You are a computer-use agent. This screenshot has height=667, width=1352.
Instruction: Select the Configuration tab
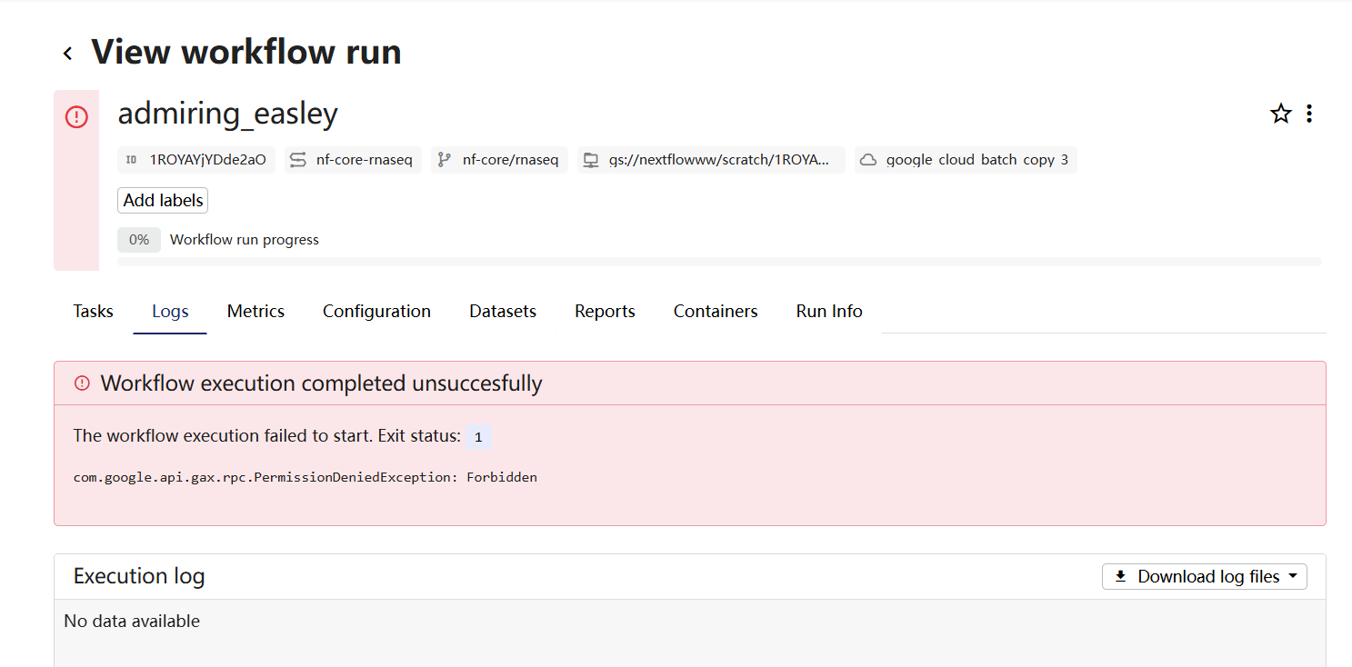(376, 312)
